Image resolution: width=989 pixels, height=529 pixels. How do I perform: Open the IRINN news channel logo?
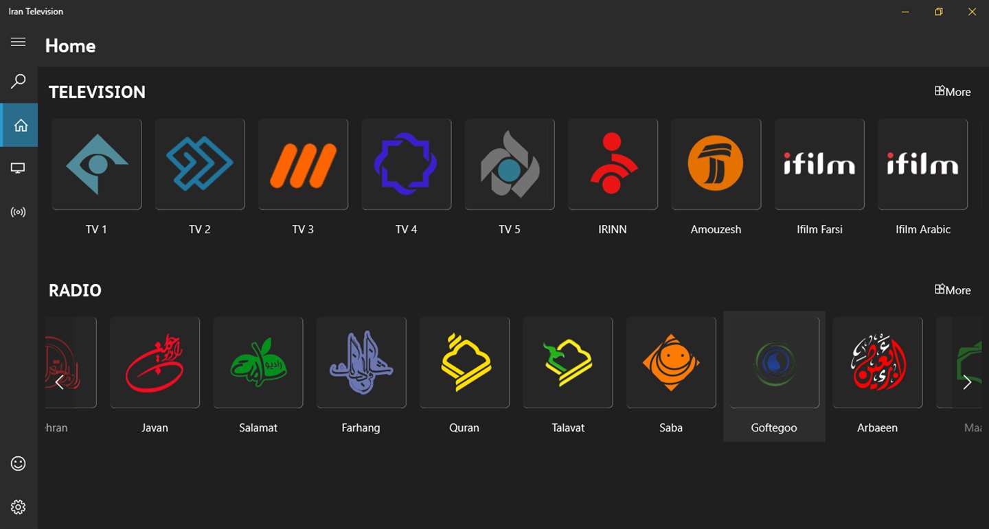[x=613, y=164]
